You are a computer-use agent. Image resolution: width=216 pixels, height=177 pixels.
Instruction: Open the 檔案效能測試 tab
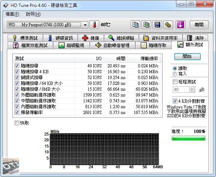click(x=30, y=45)
